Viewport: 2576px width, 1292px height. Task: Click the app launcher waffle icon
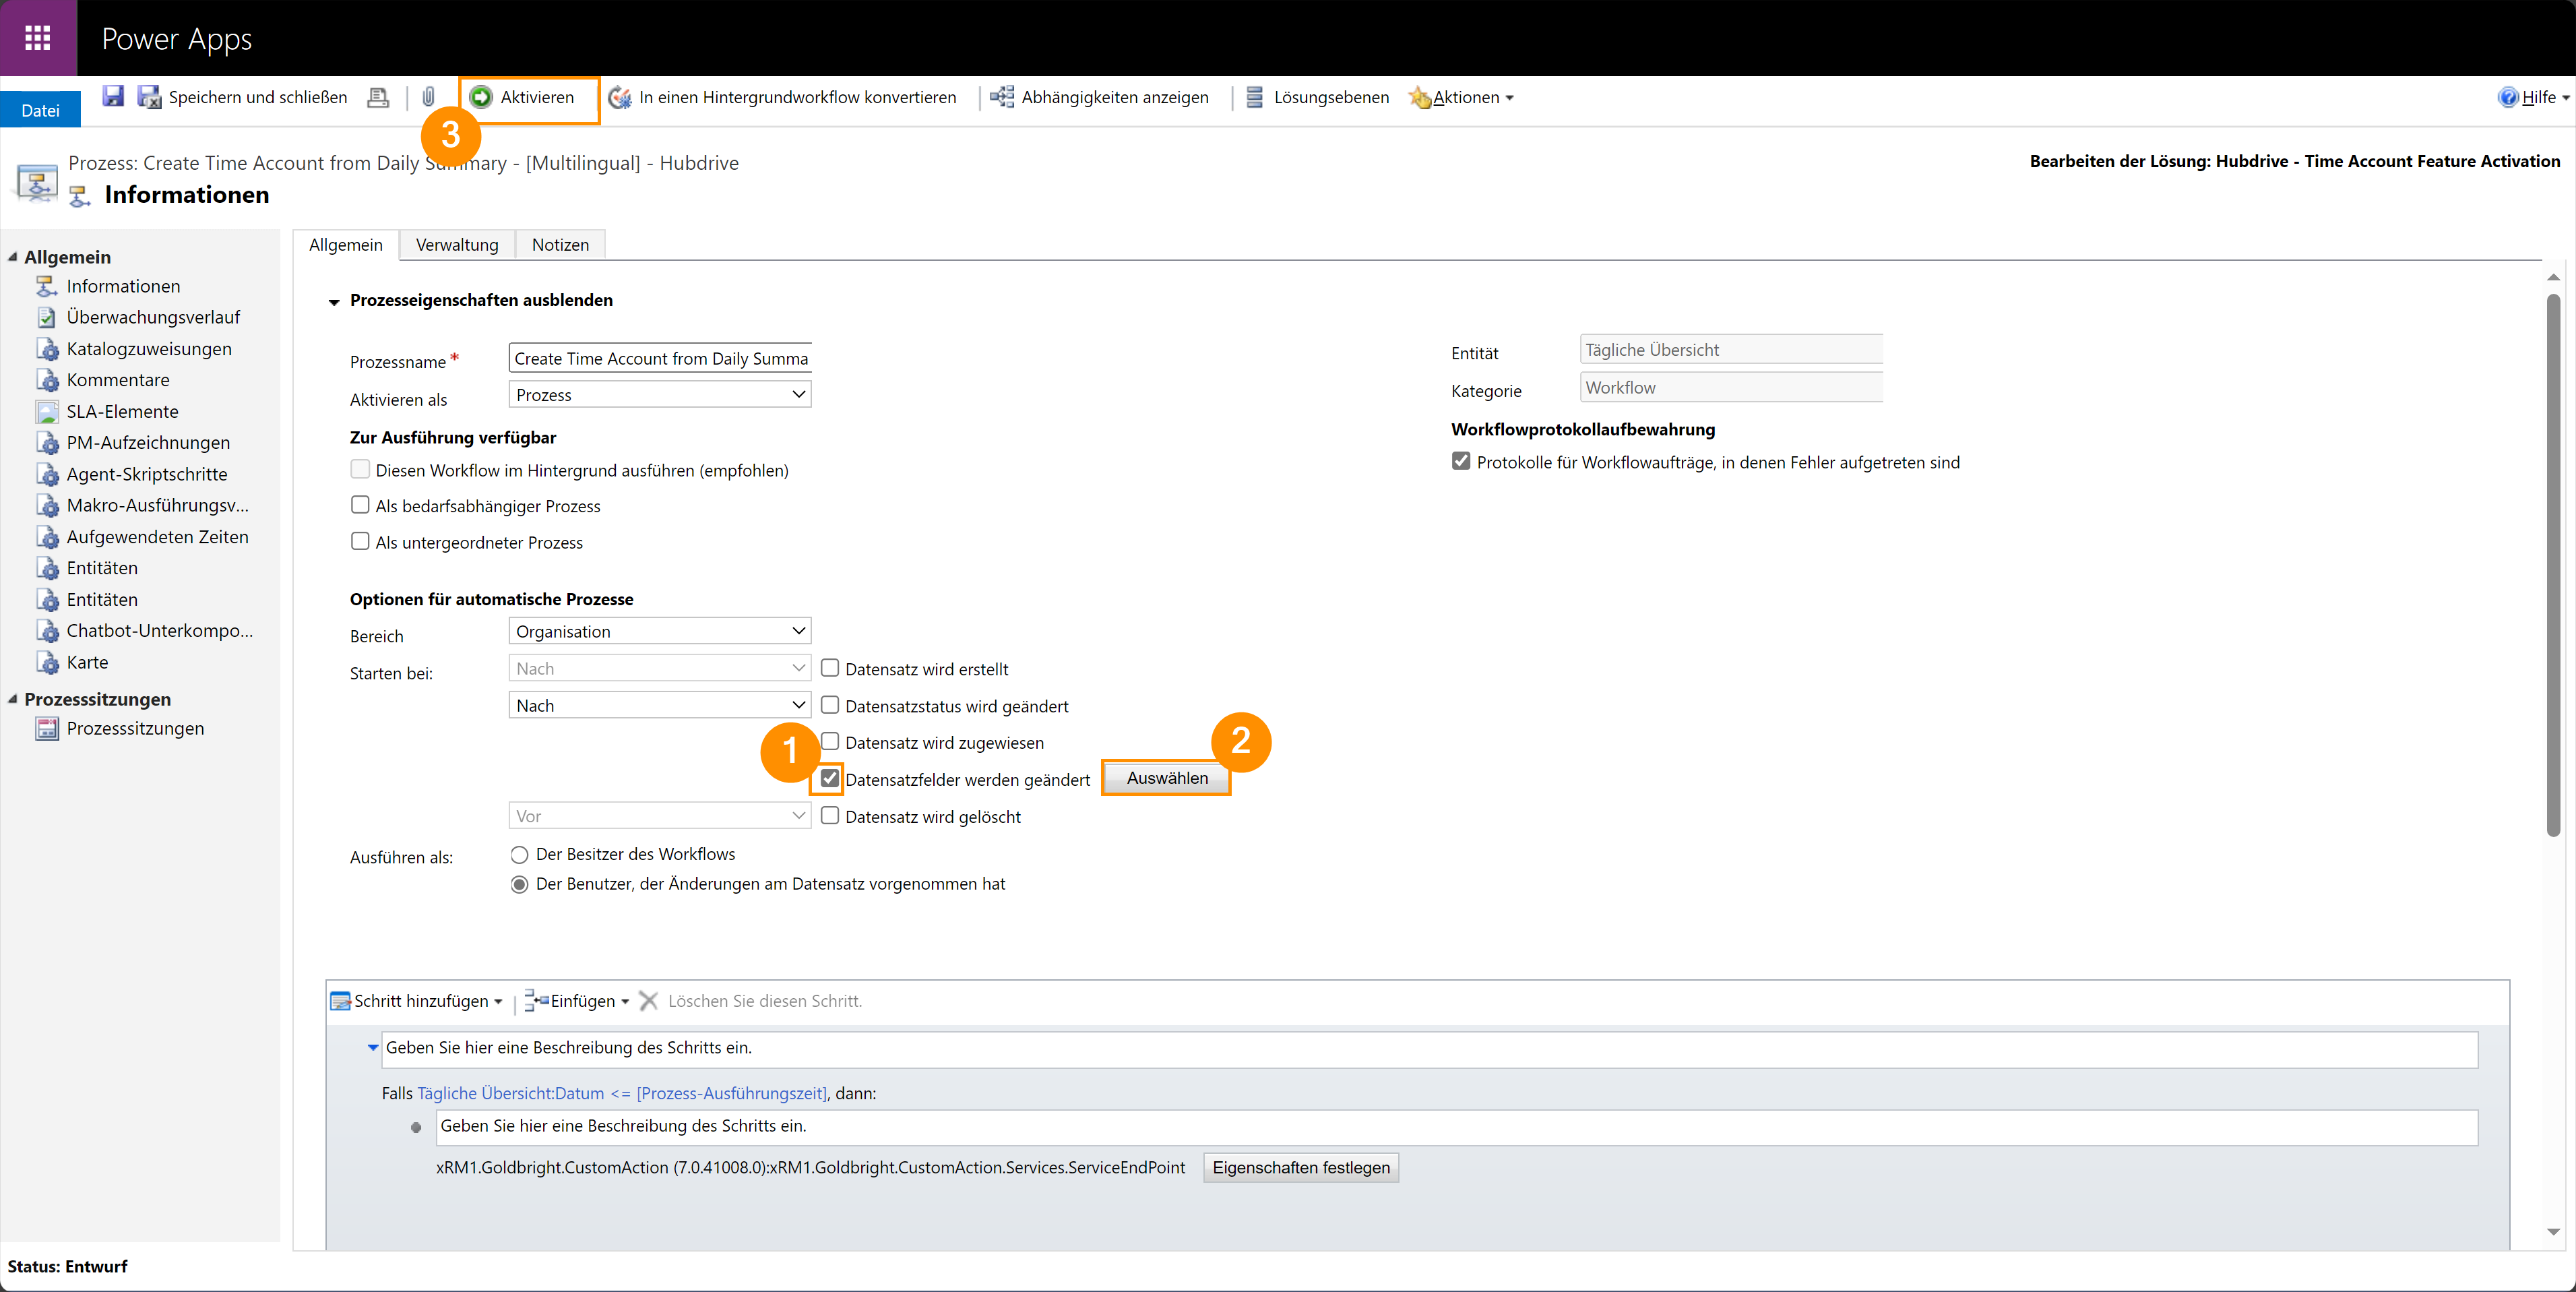coord(38,38)
